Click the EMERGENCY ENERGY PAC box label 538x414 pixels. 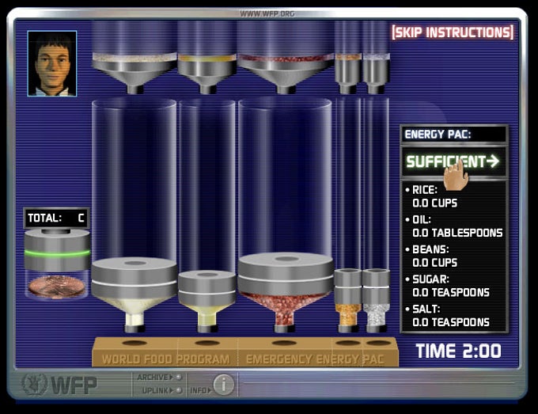[315, 359]
